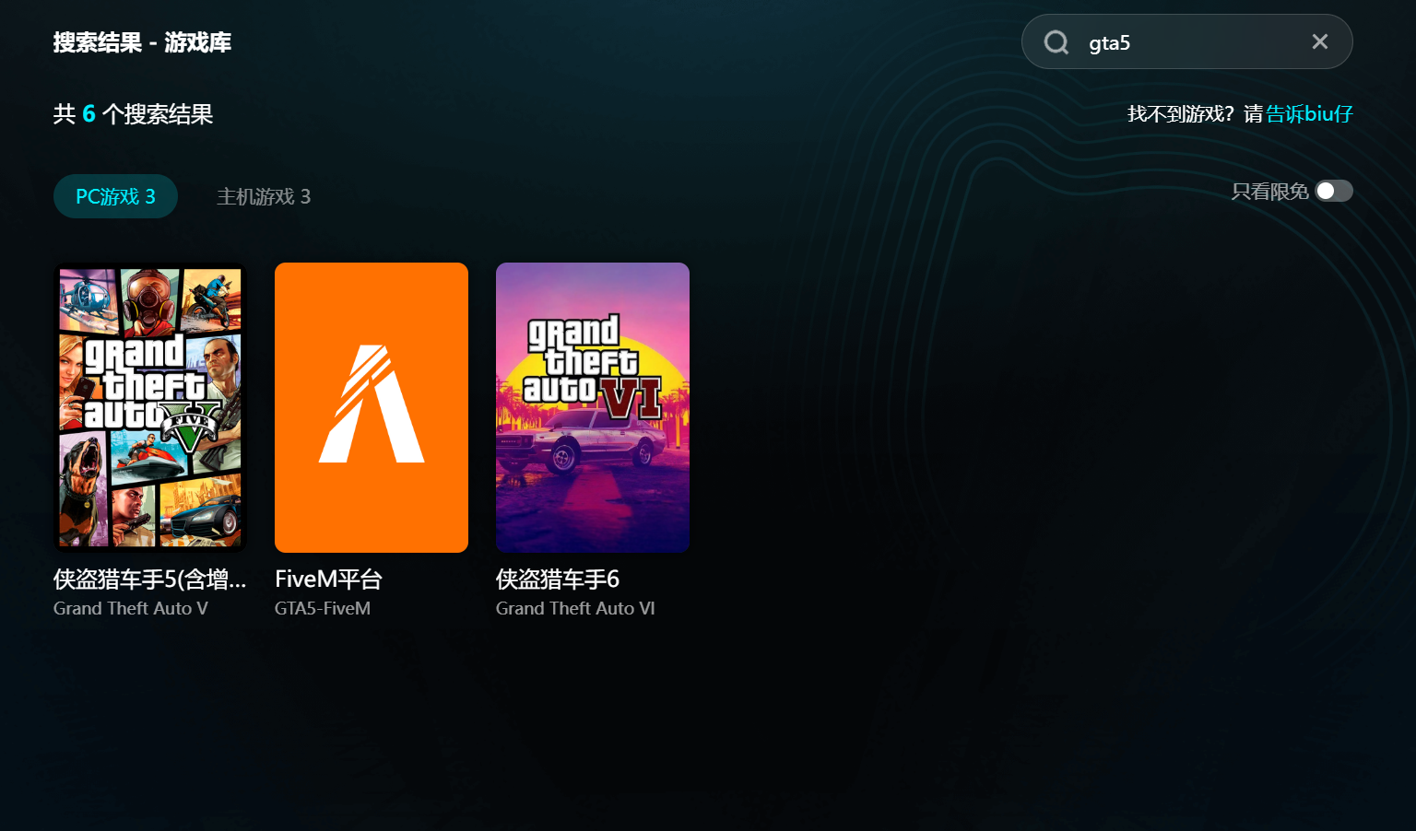Image resolution: width=1416 pixels, height=831 pixels.
Task: Click the FiveM平台 title text
Action: (x=329, y=579)
